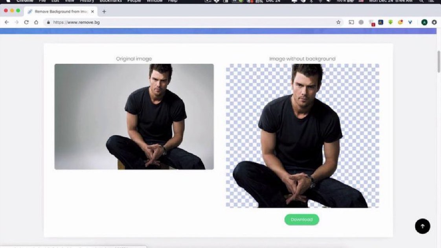Open the Chrome application menu
441x248 pixels.
tap(25, 1)
